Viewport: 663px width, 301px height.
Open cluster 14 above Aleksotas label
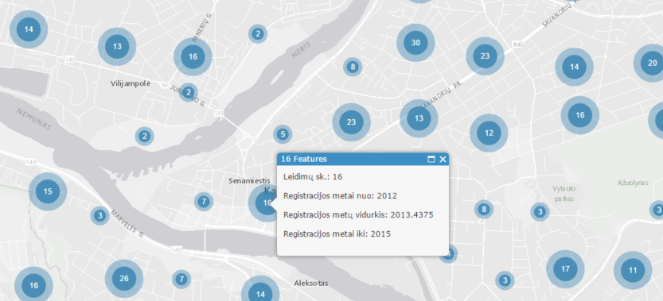pyautogui.click(x=260, y=294)
